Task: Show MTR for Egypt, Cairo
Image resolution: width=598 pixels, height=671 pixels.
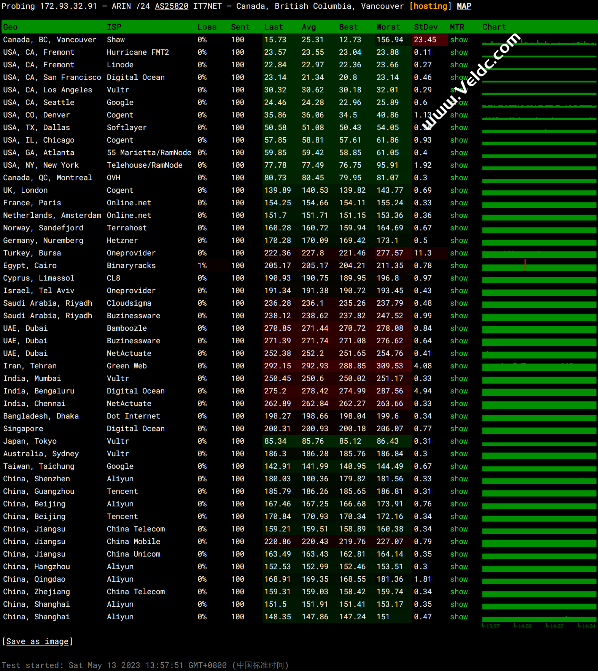Action: tap(459, 265)
